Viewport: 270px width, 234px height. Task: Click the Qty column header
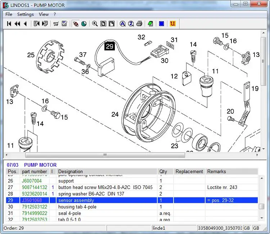tap(166, 171)
